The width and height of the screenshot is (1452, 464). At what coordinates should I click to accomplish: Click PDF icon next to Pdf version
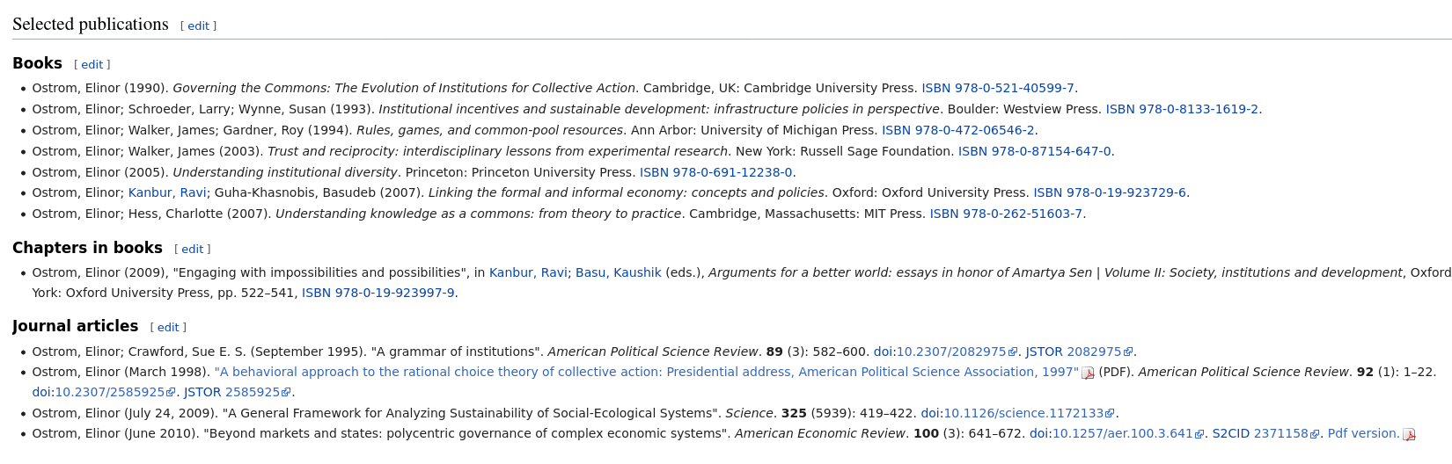1409,434
